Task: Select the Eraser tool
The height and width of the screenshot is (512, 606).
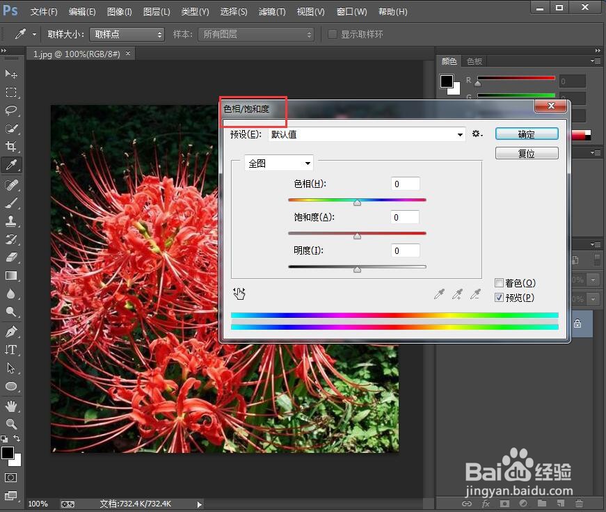Action: 11,257
